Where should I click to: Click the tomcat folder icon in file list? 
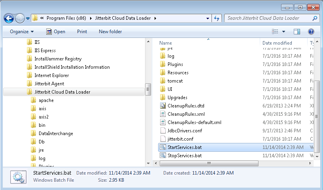[163, 81]
